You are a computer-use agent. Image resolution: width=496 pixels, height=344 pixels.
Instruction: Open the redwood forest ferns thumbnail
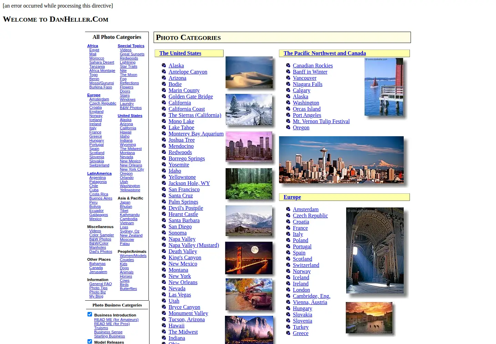tap(249, 184)
